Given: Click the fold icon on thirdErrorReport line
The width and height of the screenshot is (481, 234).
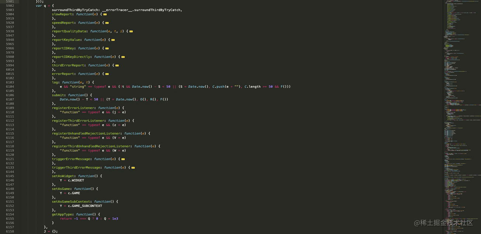Looking at the screenshot, I should pos(117,66).
